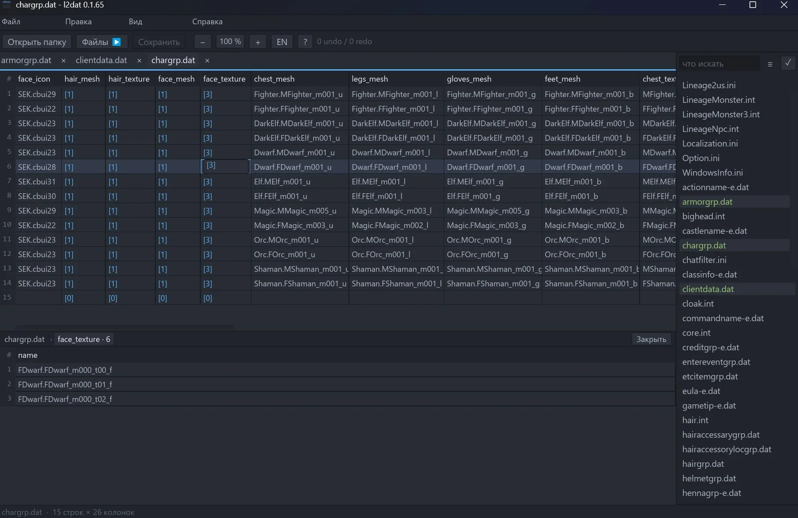Close the chargrp.dat tab
Viewport: 798px width, 518px height.
[x=207, y=60]
